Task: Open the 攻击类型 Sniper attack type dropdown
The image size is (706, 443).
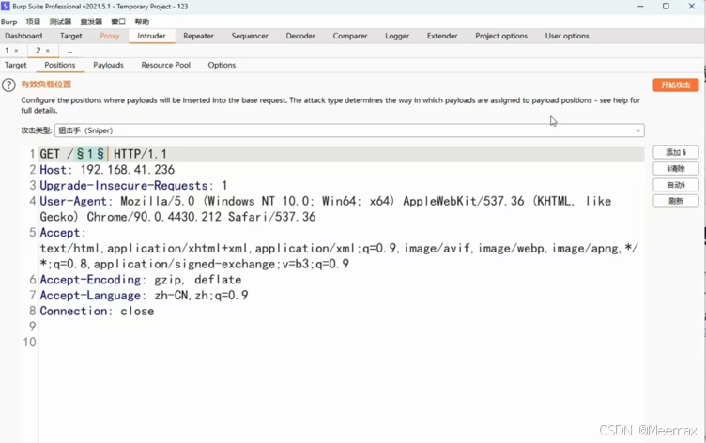Action: pyautogui.click(x=349, y=130)
